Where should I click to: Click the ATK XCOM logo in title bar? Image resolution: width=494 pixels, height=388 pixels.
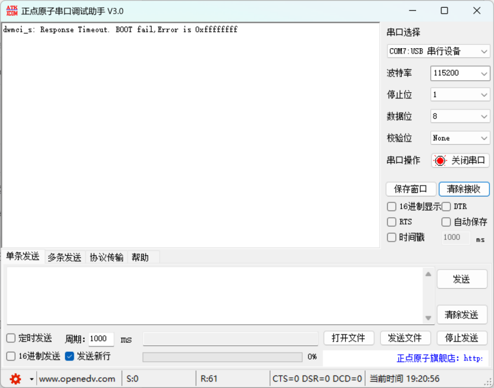click(x=11, y=11)
